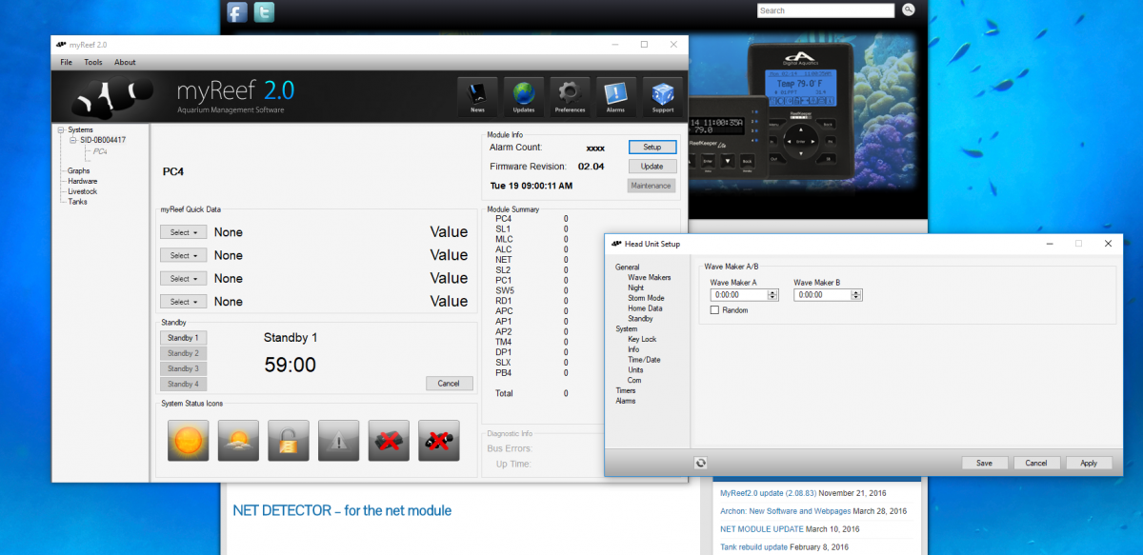Cancel the Standby 1 countdown

449,384
